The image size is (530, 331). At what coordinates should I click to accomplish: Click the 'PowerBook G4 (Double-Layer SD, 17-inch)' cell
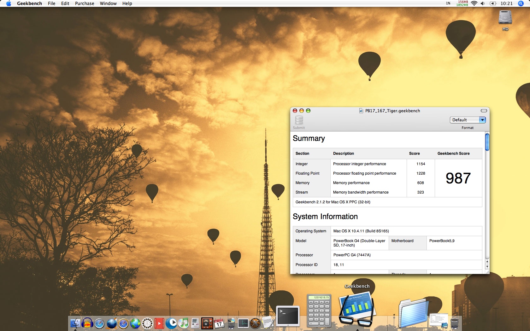point(359,243)
